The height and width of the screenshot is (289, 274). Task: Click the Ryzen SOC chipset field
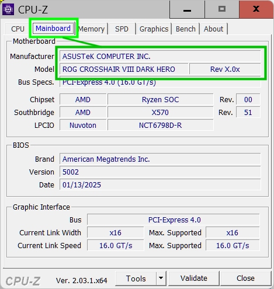(160, 100)
